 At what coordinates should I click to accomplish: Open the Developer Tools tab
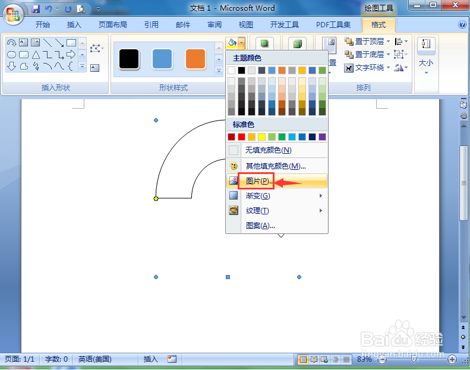tap(285, 24)
